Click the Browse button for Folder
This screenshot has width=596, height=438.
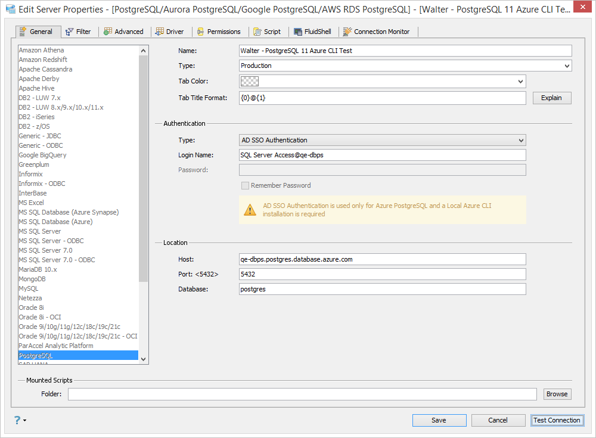click(557, 394)
